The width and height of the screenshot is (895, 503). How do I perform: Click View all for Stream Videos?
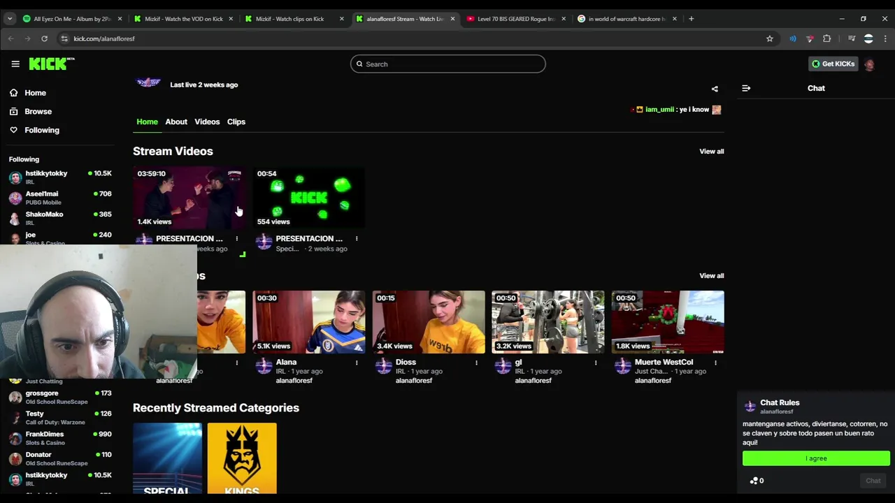pyautogui.click(x=711, y=151)
